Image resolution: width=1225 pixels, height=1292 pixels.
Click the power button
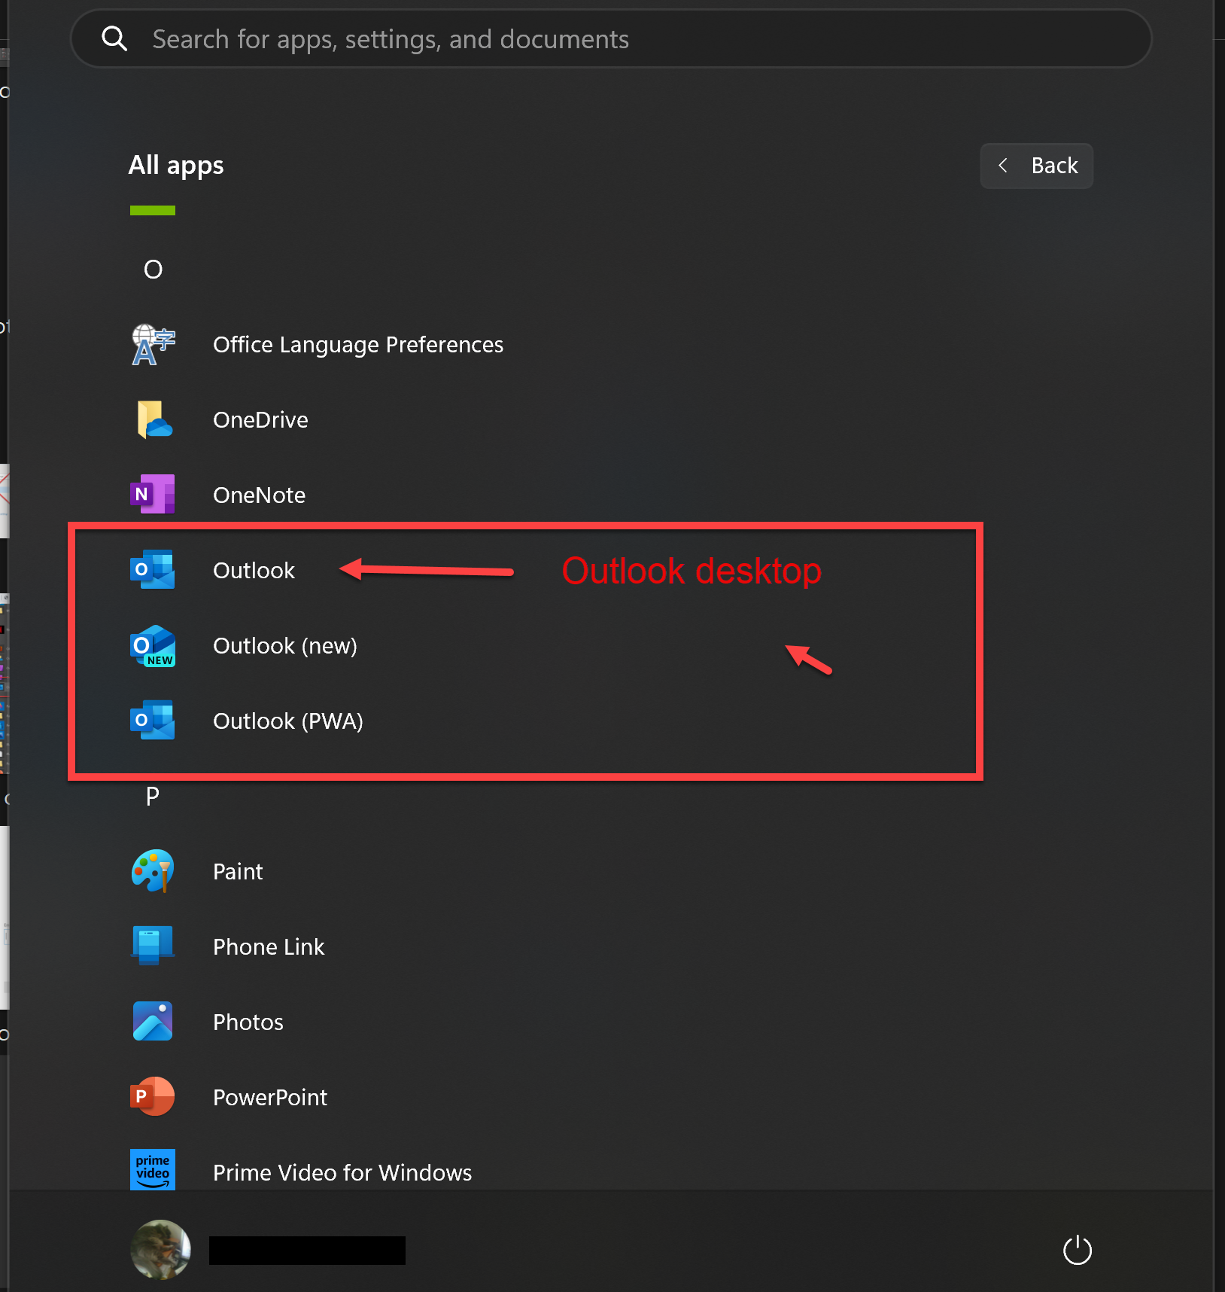(x=1078, y=1250)
